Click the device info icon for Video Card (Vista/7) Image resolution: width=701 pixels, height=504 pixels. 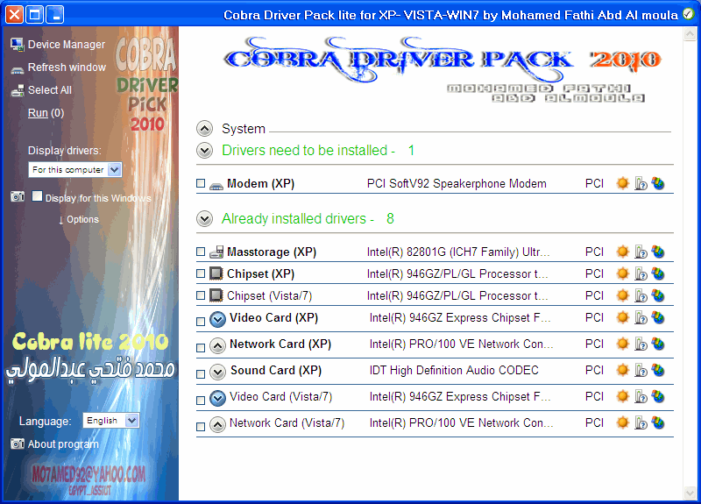tap(641, 397)
